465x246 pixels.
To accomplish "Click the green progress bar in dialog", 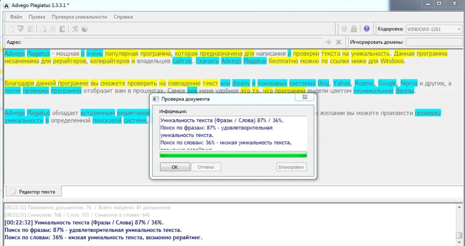I will pyautogui.click(x=233, y=155).
